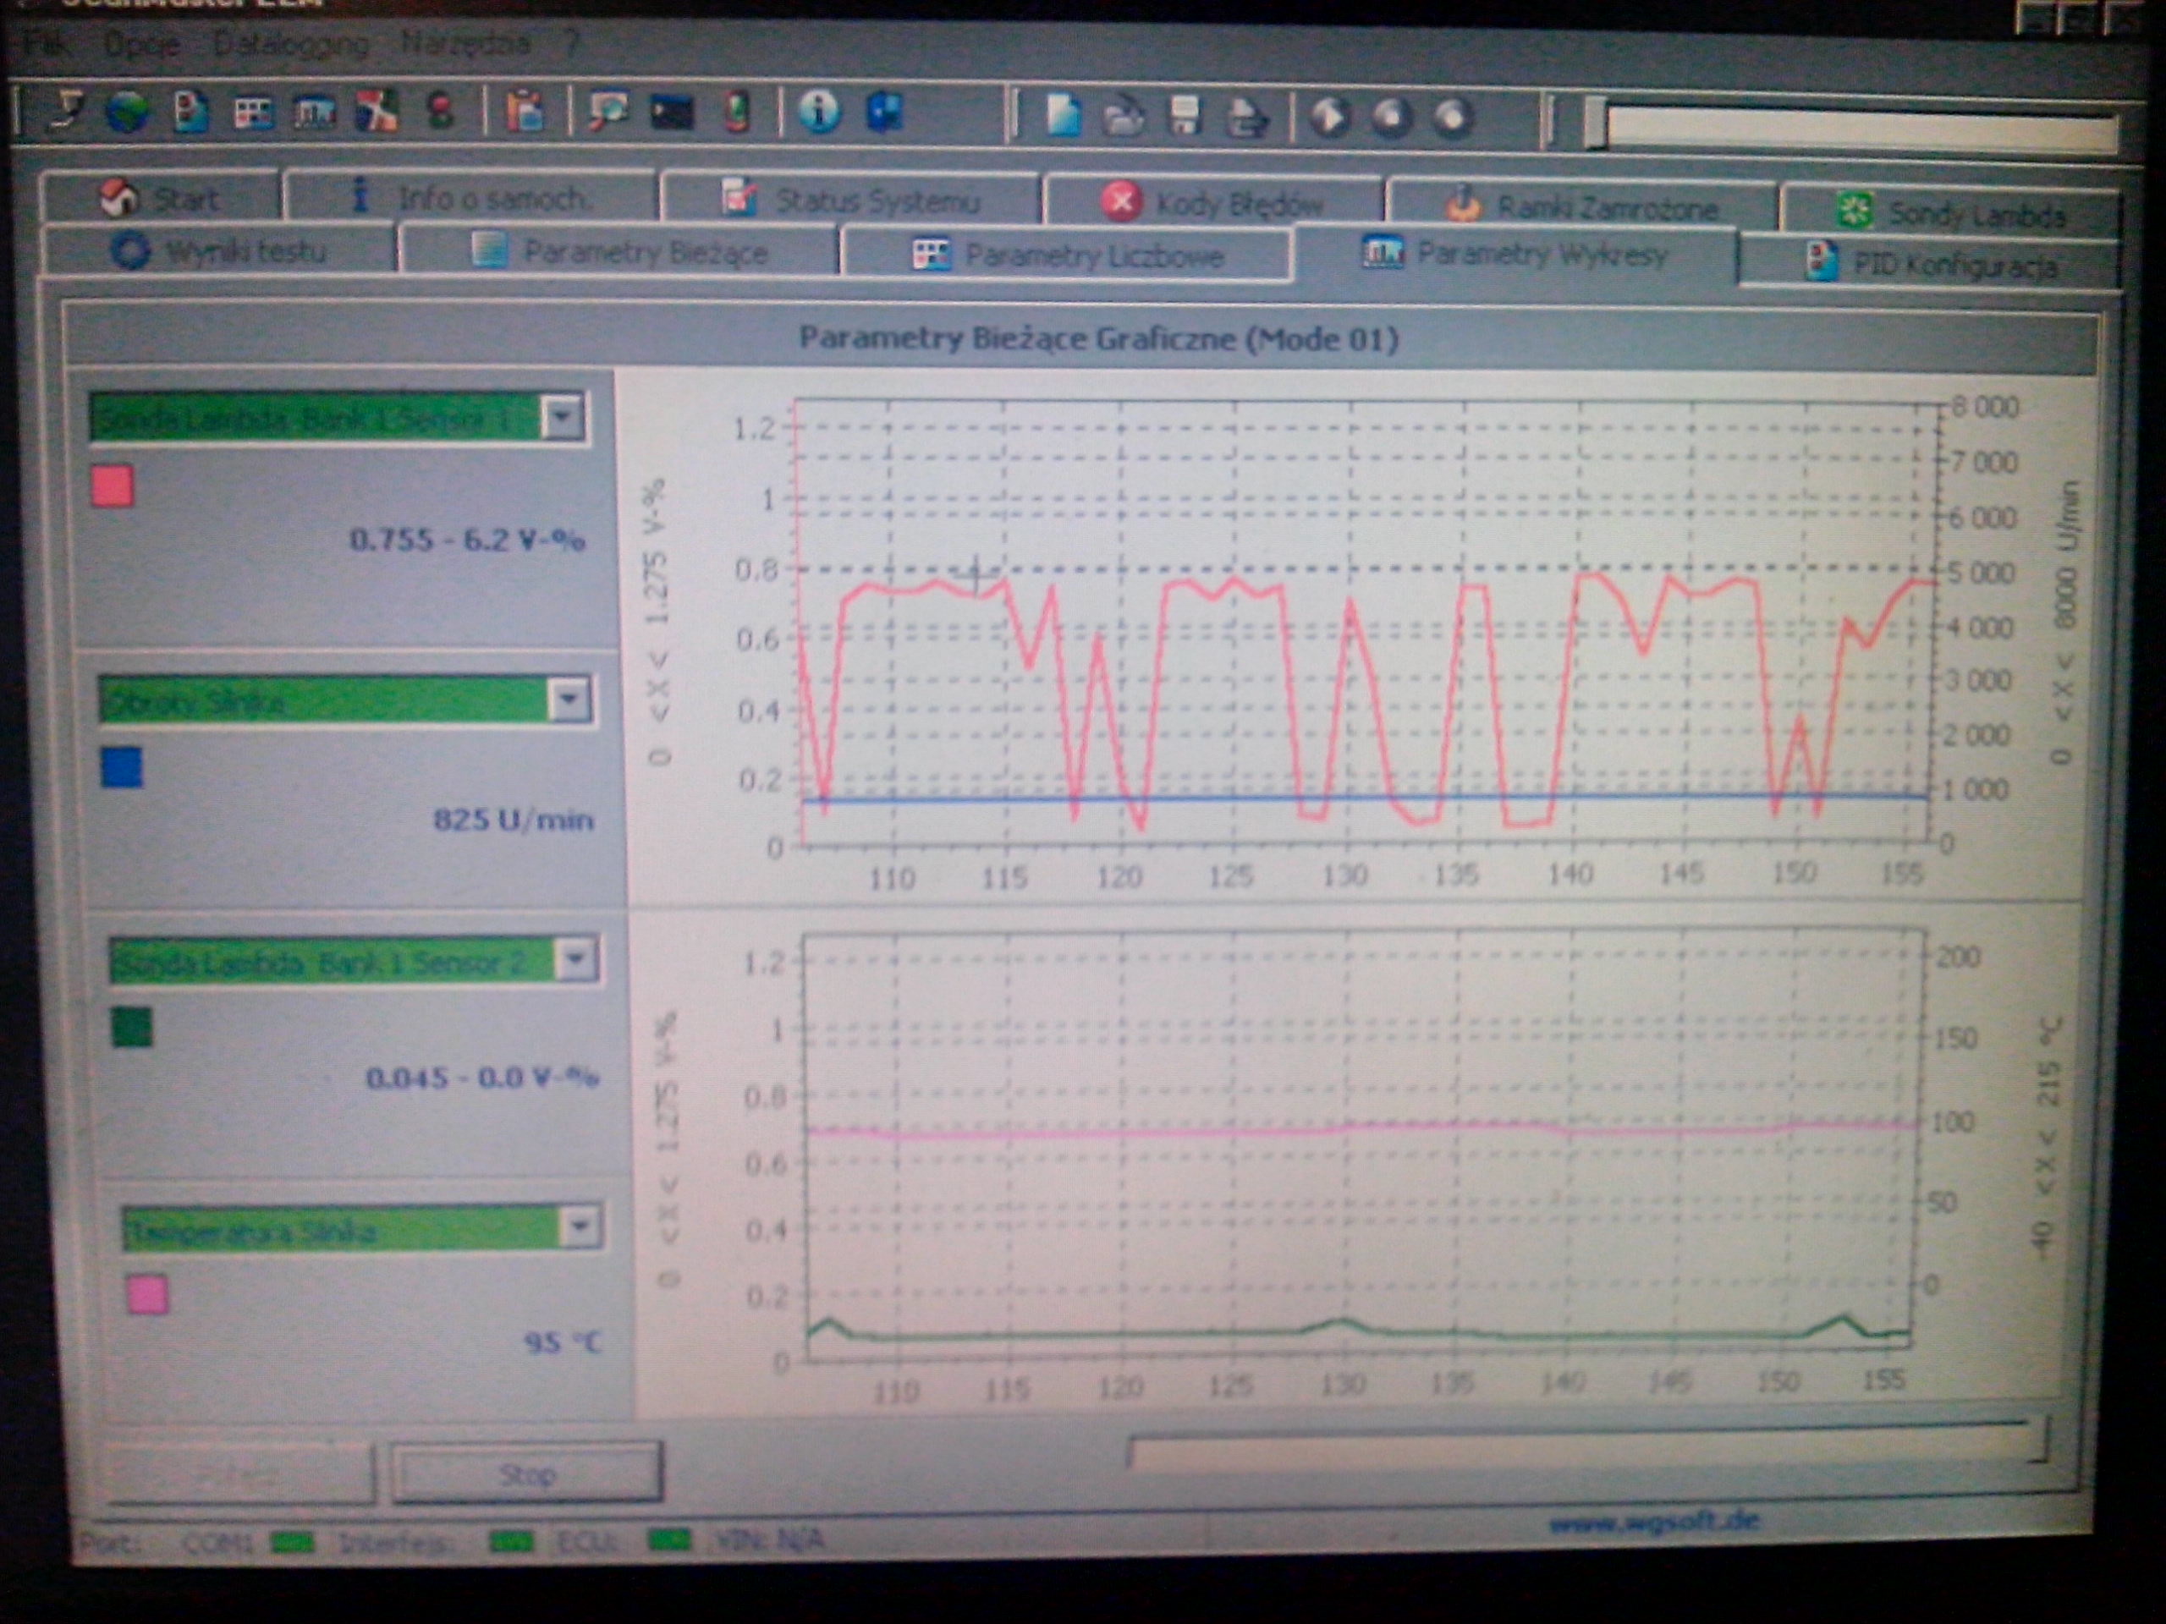
Task: Click the red color swatch for Sensor 1
Action: (113, 486)
